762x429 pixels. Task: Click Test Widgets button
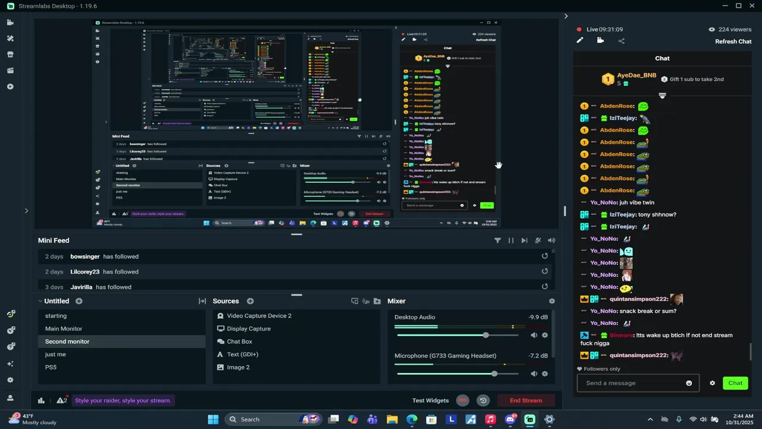(430, 400)
